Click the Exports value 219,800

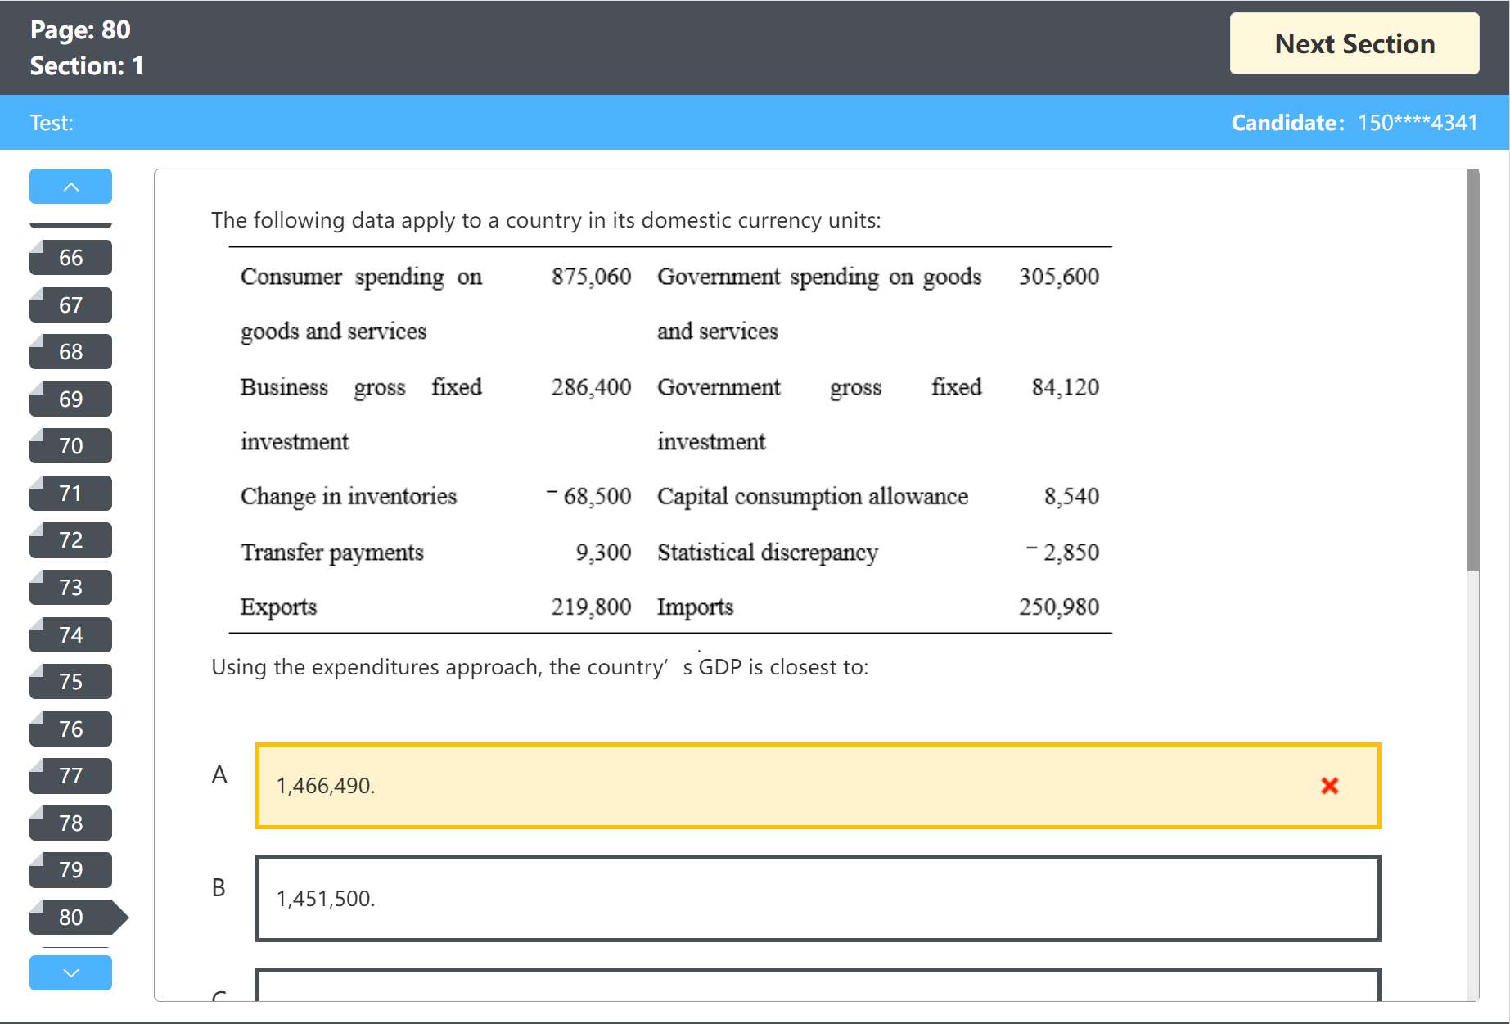tap(591, 607)
